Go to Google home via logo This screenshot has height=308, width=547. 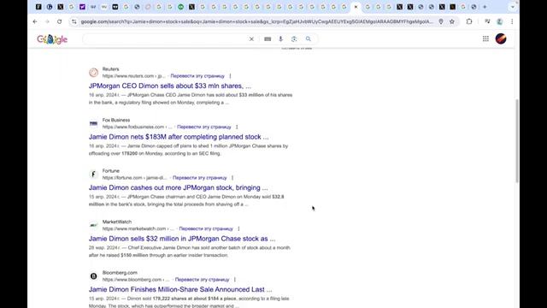point(52,39)
